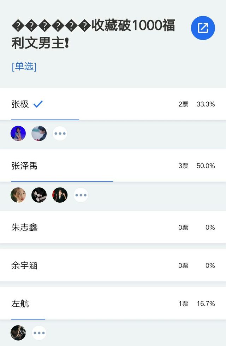This screenshot has height=346, width=226.
Task: Open first voter avatar under 张泽禹
Action: [x=18, y=195]
